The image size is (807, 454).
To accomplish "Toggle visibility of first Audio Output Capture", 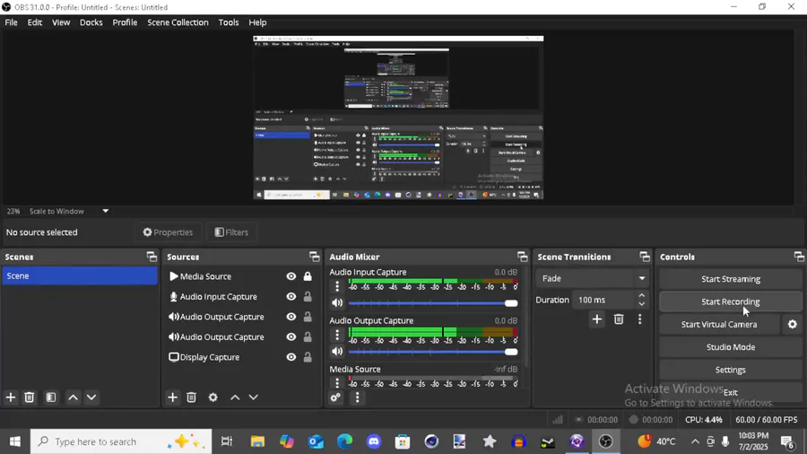I will [x=291, y=317].
